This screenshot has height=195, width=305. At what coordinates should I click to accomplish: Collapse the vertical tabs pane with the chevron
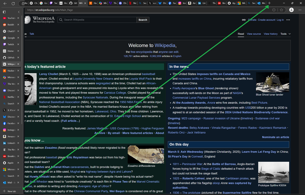pyautogui.click(x=19, y=12)
